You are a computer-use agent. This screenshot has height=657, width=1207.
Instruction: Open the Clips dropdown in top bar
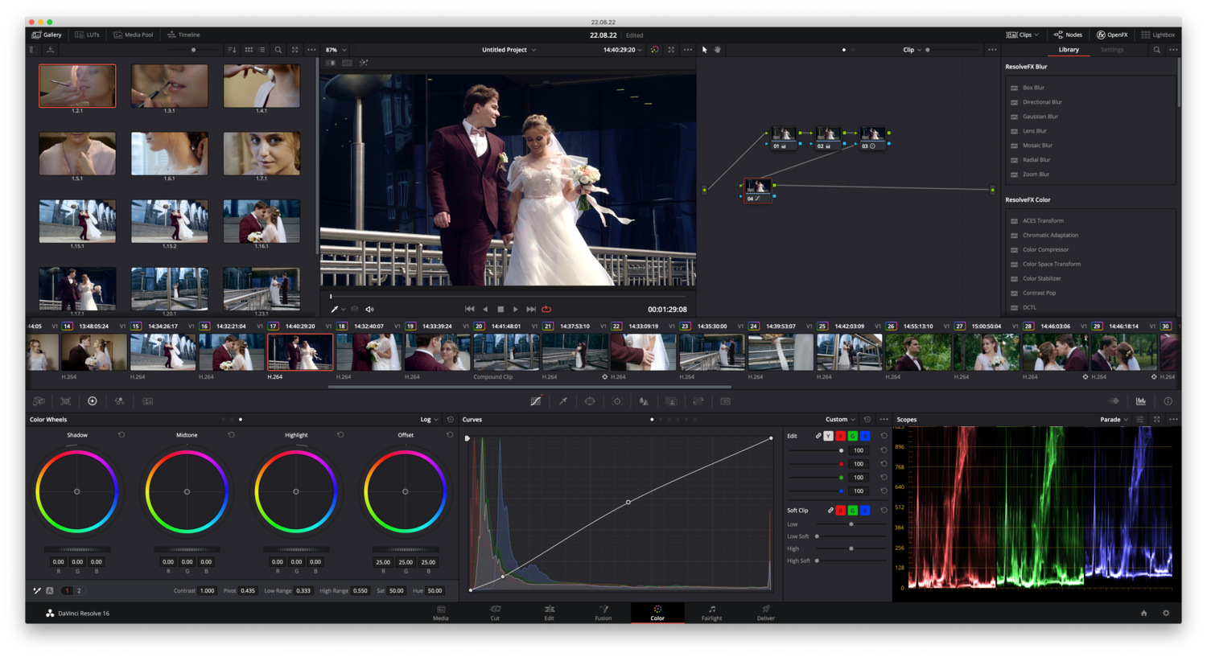click(x=1022, y=35)
